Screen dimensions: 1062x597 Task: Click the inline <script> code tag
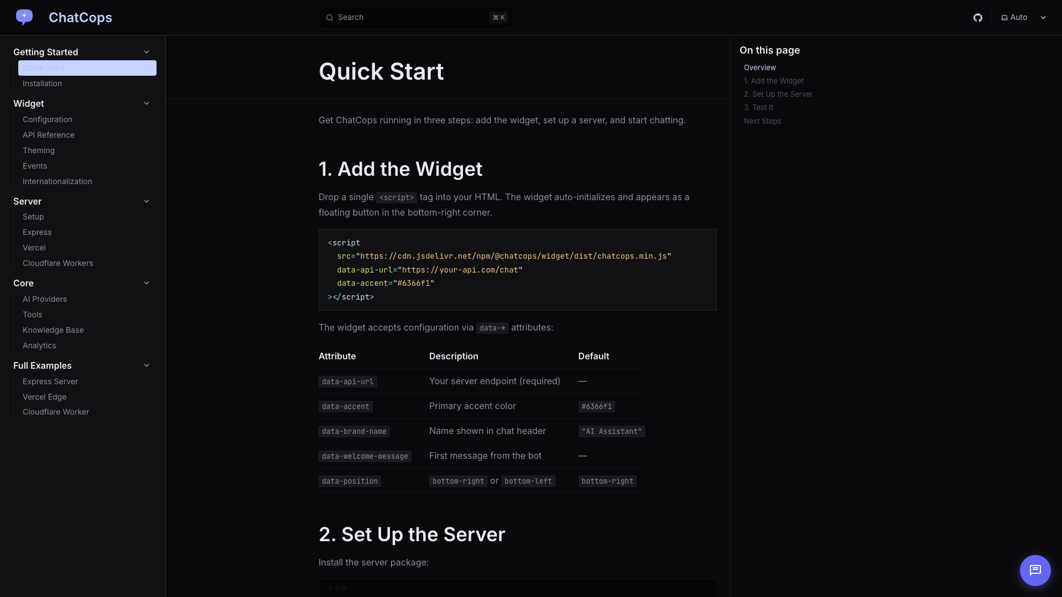point(397,197)
